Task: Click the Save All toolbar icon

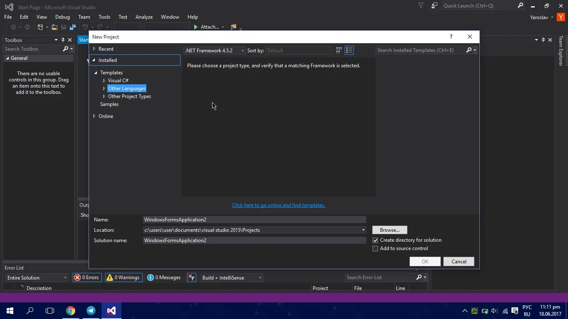Action: (73, 27)
